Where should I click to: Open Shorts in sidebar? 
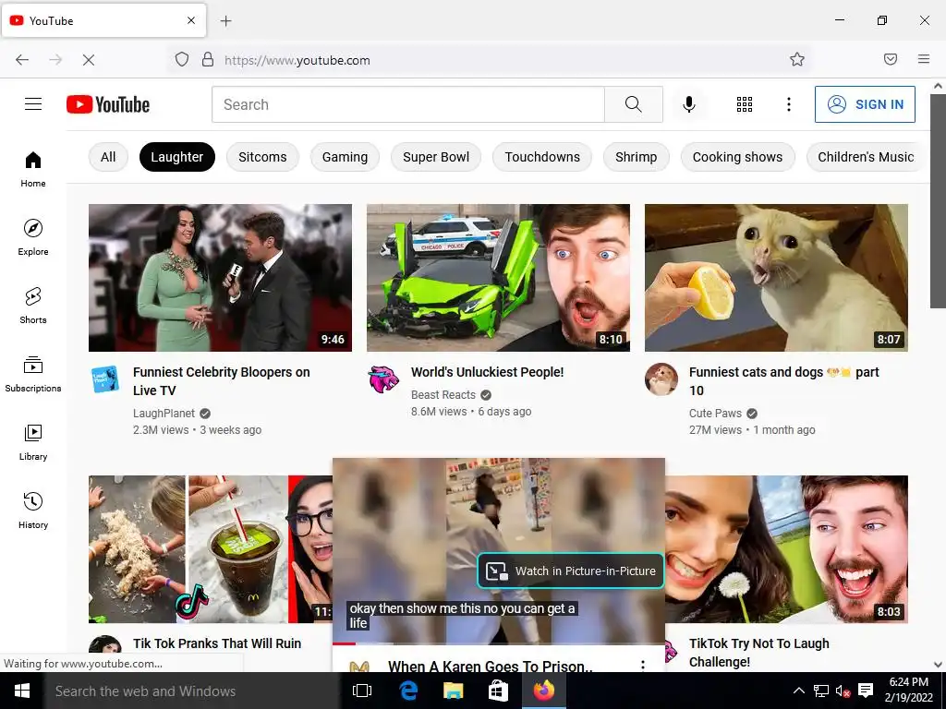pyautogui.click(x=33, y=306)
